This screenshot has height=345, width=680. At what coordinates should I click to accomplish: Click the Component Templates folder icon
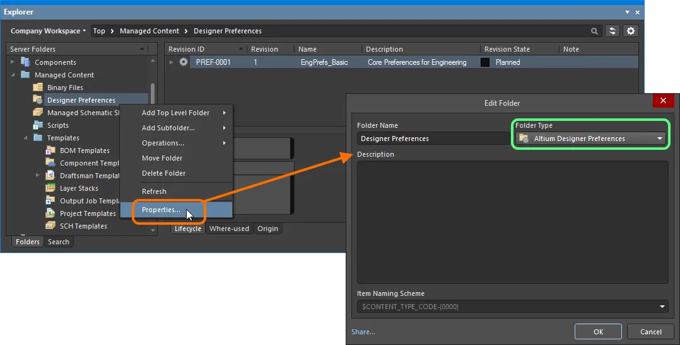click(x=50, y=163)
